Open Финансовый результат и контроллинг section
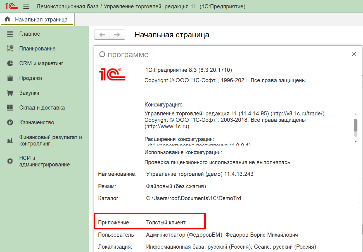363x252 pixels. pyautogui.click(x=51, y=140)
